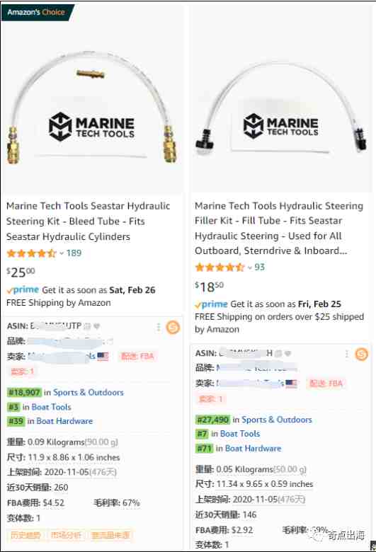Viewport: 376px width, 552px height.
Task: Copy the first product's ASIN with the copy icon
Action: pos(87,326)
